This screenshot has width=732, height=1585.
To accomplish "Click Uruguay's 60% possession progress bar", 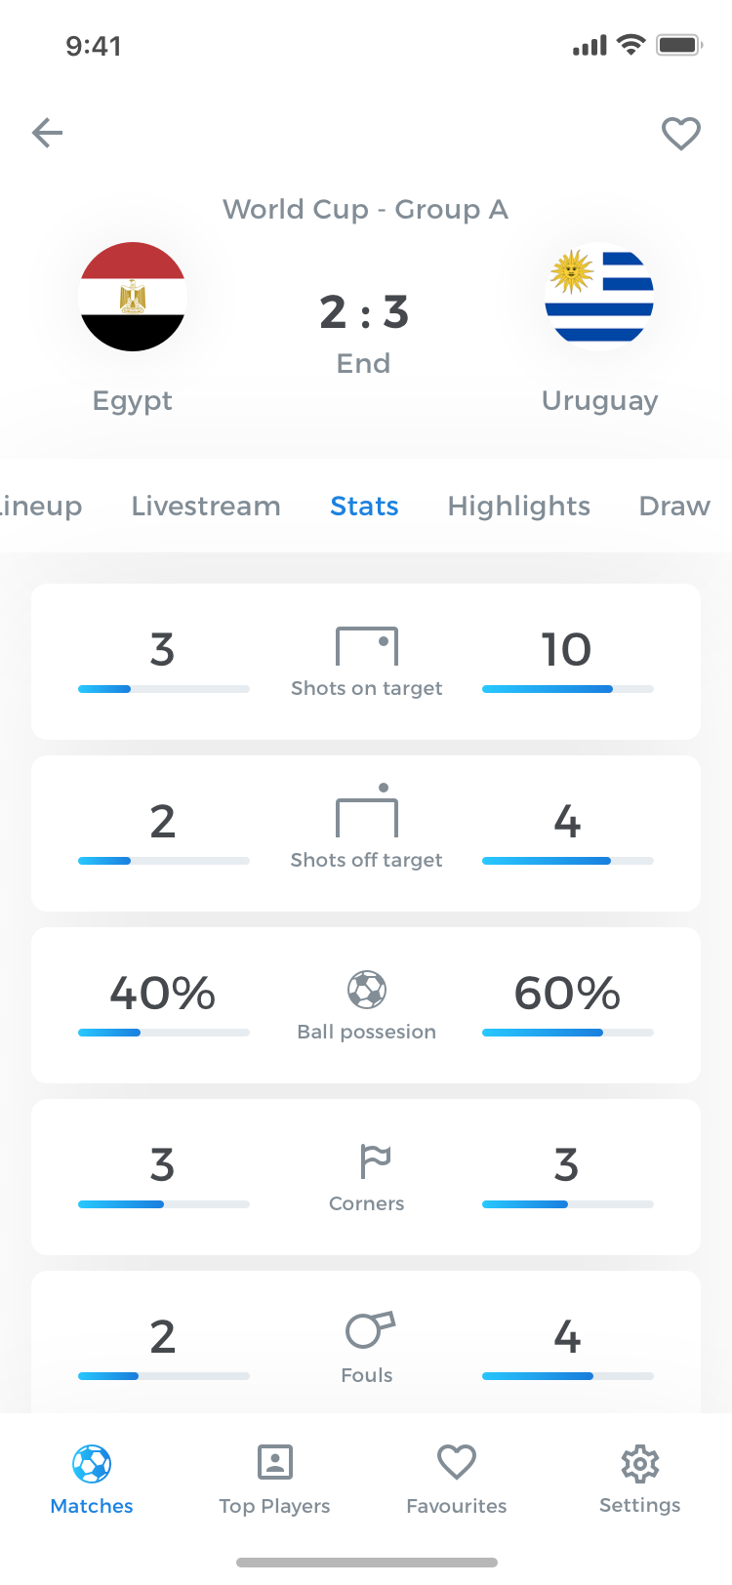I will click(568, 1033).
